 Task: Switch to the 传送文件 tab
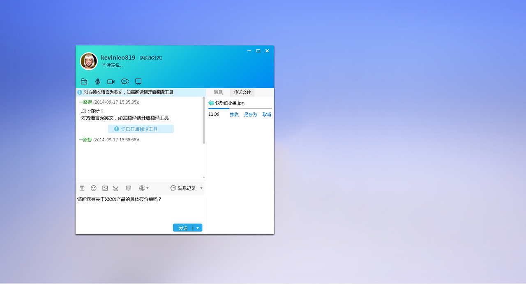pyautogui.click(x=242, y=92)
